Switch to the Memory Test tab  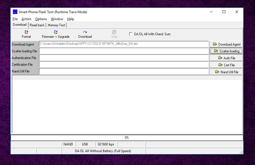tap(56, 25)
